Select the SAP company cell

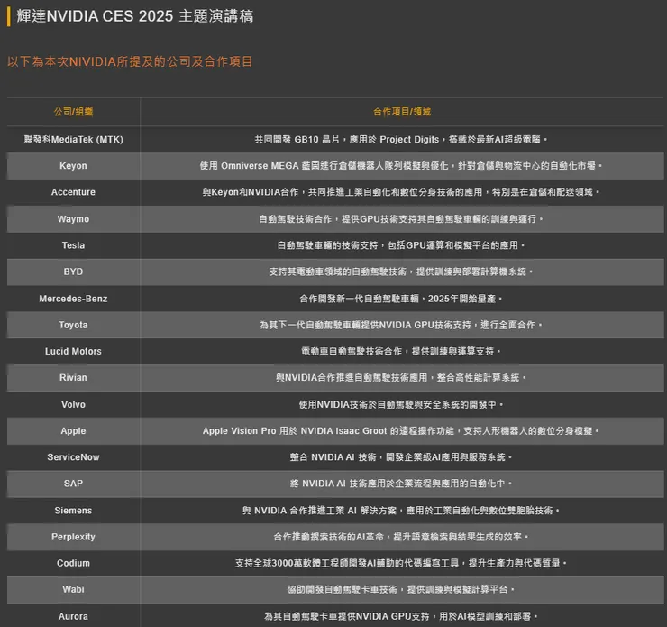coord(73,484)
